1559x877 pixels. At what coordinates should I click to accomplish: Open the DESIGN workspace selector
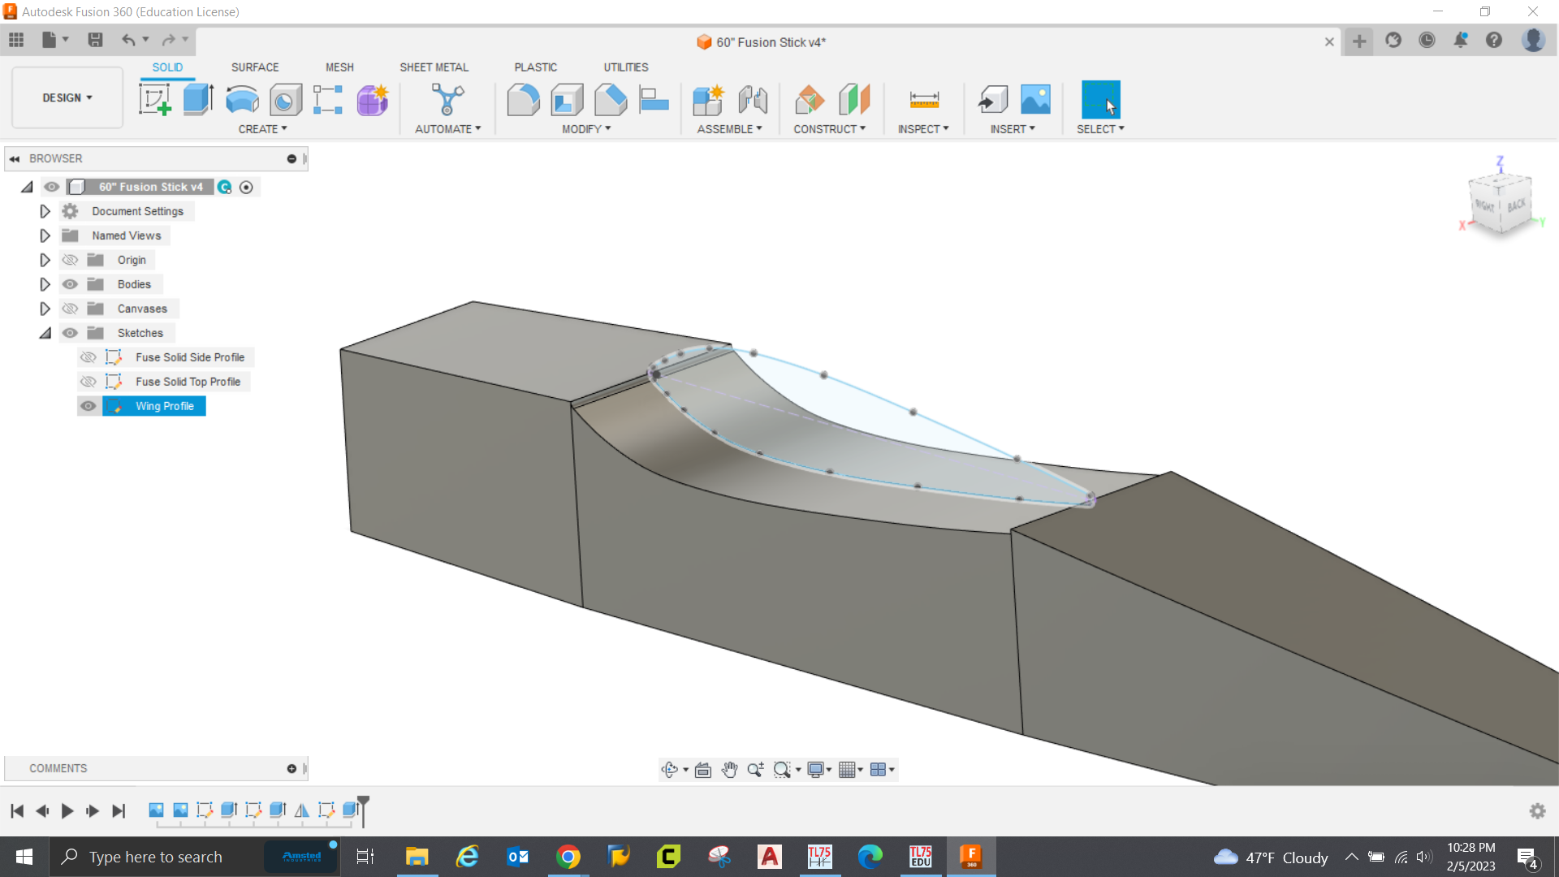coord(67,97)
